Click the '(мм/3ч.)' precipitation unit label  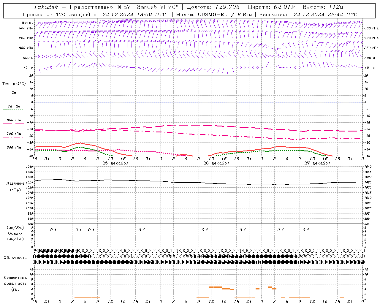pyautogui.click(x=15, y=227)
